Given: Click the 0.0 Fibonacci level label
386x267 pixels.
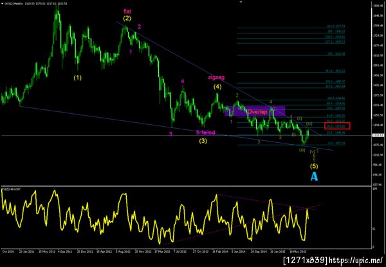Looking at the screenshot, I should pyautogui.click(x=336, y=143).
